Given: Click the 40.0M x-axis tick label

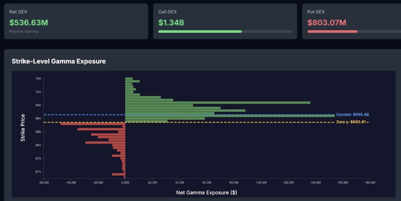Looking at the screenshot, I should [x=180, y=182].
